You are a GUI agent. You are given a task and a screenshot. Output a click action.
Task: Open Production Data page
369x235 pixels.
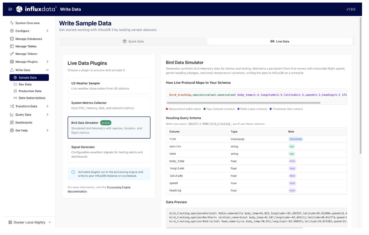click(30, 91)
